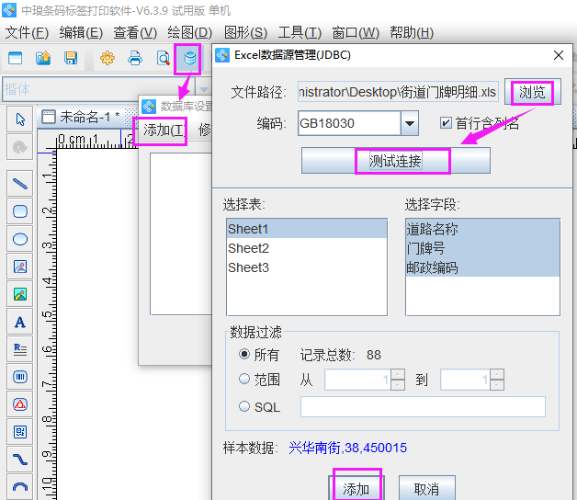Open the database settings cylinder icon
The height and width of the screenshot is (500, 577).
[x=190, y=58]
